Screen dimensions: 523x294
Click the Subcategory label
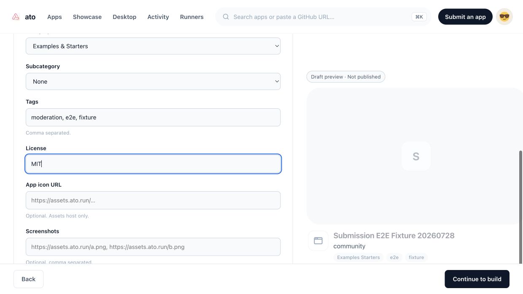coord(43,66)
